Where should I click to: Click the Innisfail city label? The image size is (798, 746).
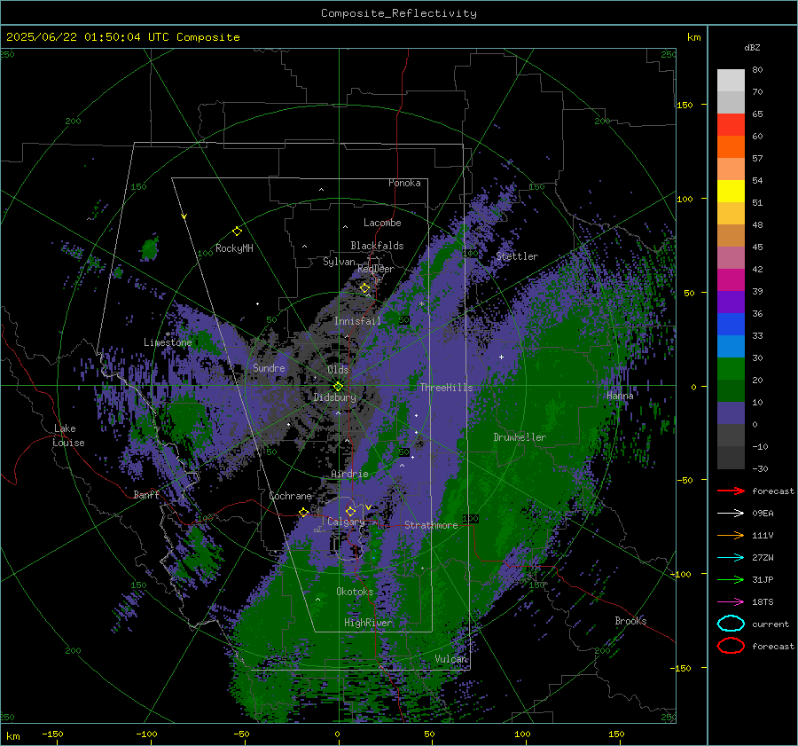pos(357,321)
